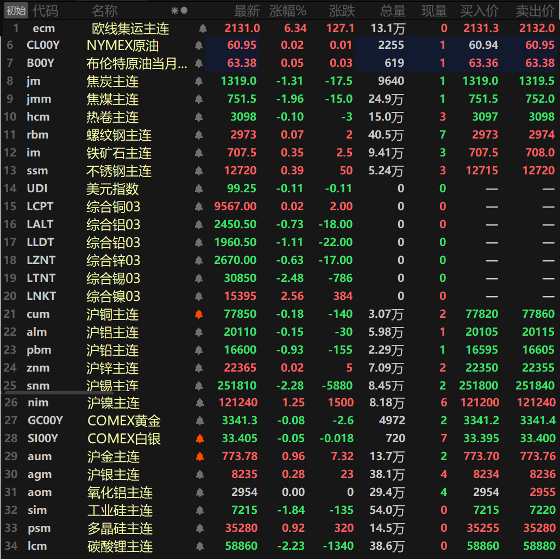The width and height of the screenshot is (560, 559).
Task: Sort by the 最新 column header
Action: [247, 10]
